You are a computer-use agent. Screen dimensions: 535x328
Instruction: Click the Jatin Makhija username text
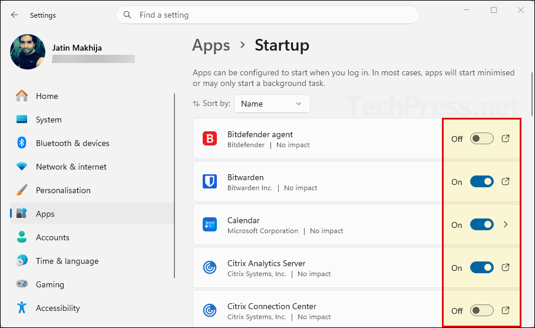(77, 48)
